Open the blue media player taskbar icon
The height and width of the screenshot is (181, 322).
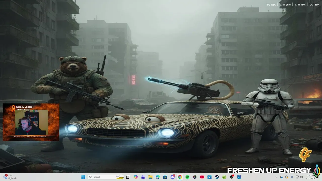pos(210,177)
